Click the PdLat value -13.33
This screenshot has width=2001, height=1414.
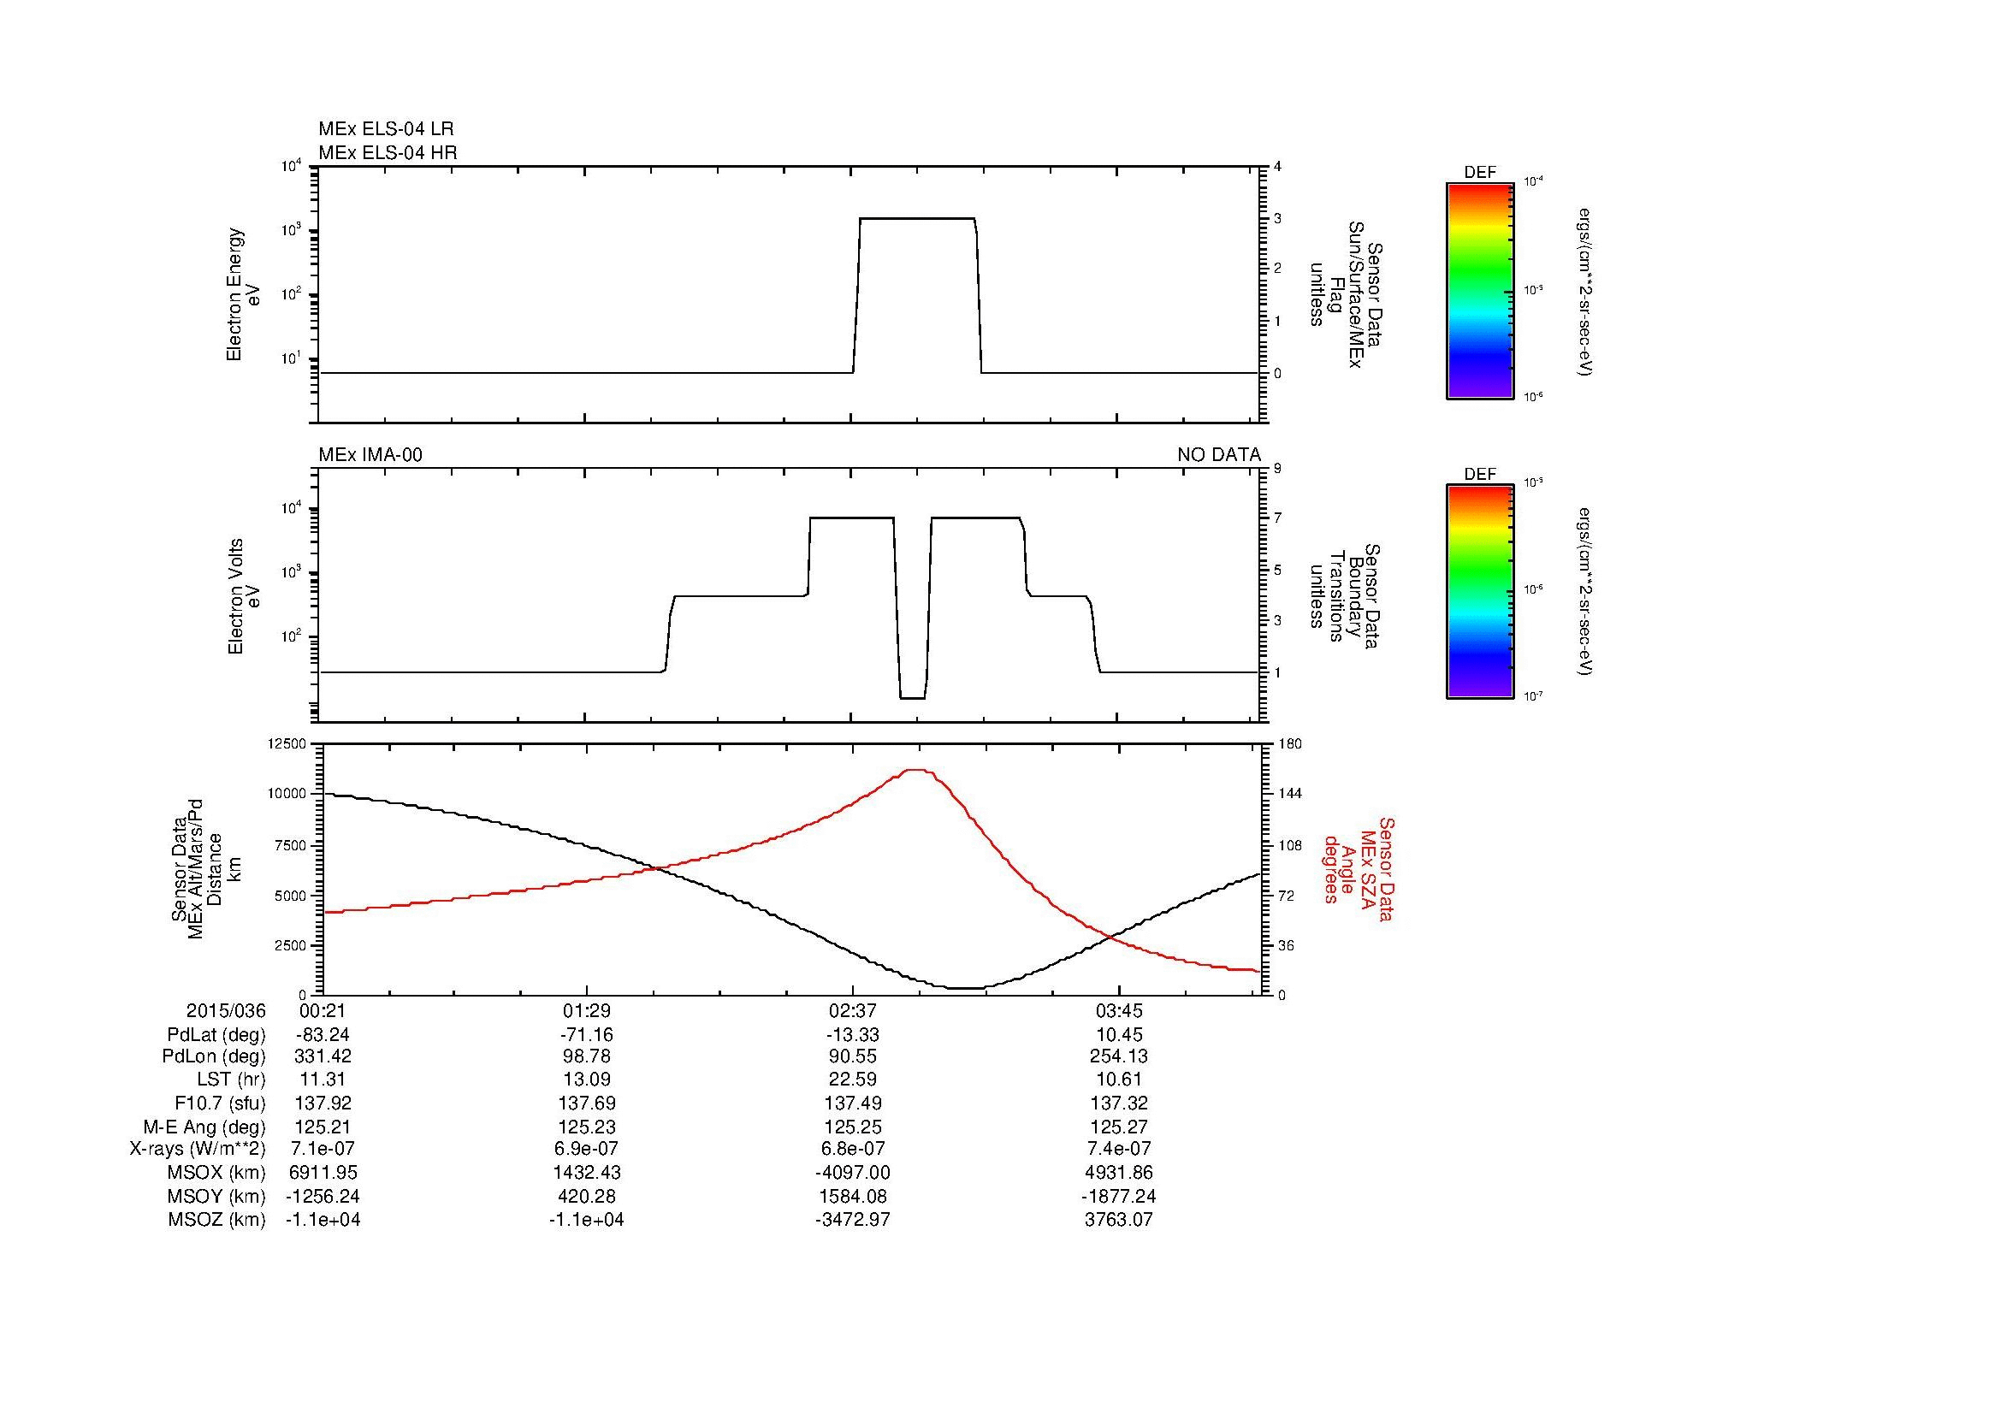852,1035
